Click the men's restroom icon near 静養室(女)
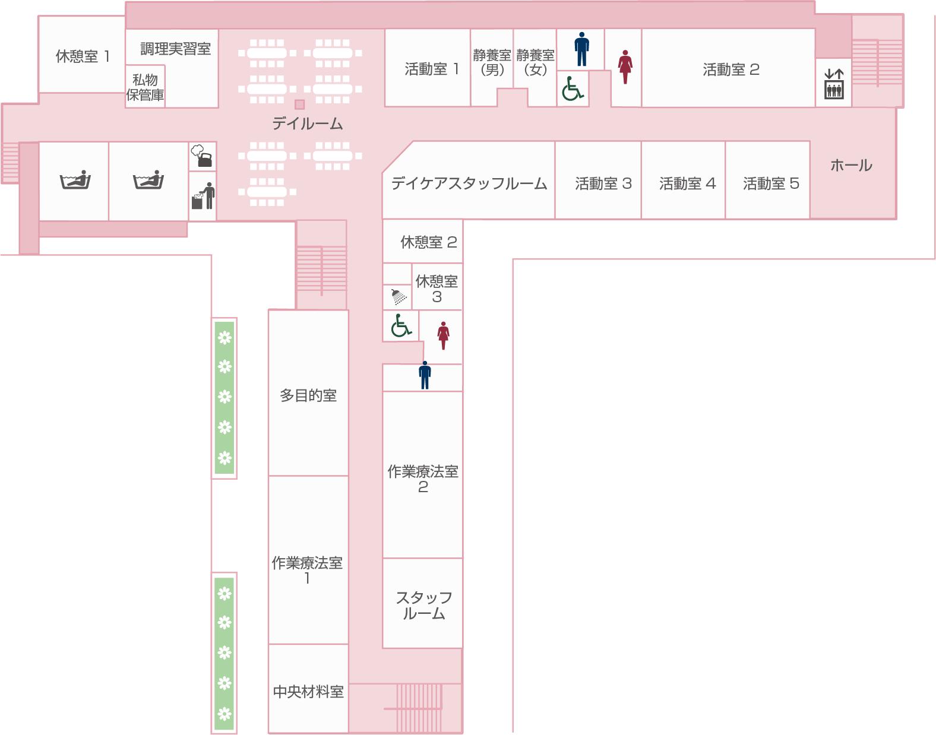This screenshot has width=936, height=735. tap(582, 49)
